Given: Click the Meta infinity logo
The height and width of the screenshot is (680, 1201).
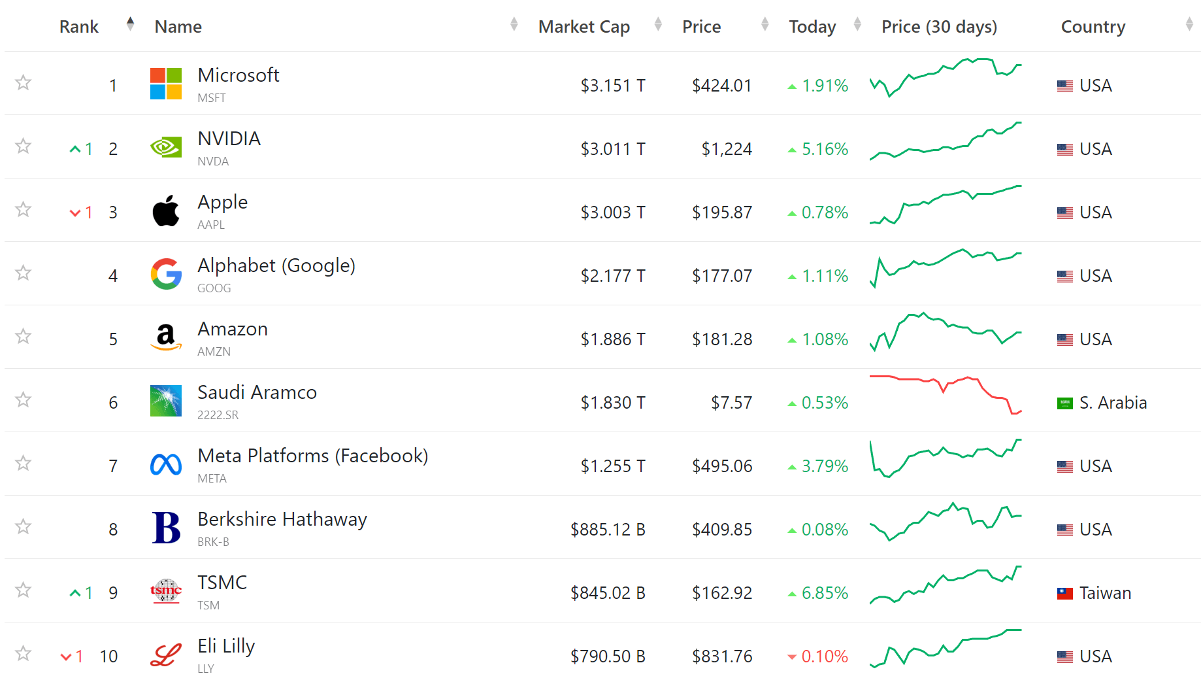Looking at the screenshot, I should click(x=165, y=464).
